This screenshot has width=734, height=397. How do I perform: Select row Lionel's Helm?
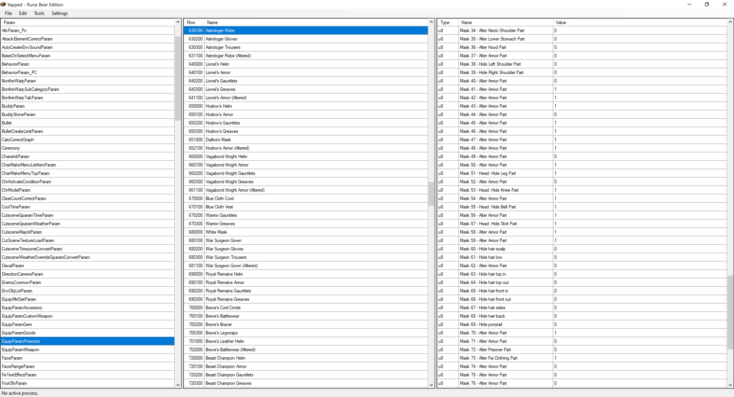pos(306,64)
